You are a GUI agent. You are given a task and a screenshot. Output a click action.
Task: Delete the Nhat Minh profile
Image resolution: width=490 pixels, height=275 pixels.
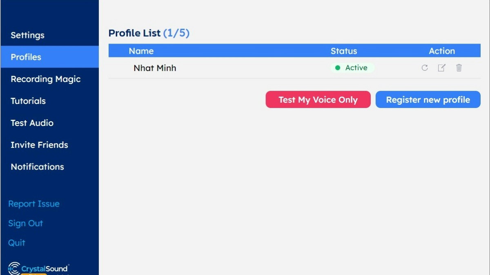459,68
